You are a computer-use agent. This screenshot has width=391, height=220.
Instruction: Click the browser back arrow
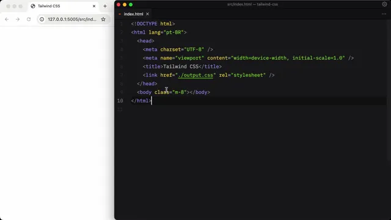(7, 19)
